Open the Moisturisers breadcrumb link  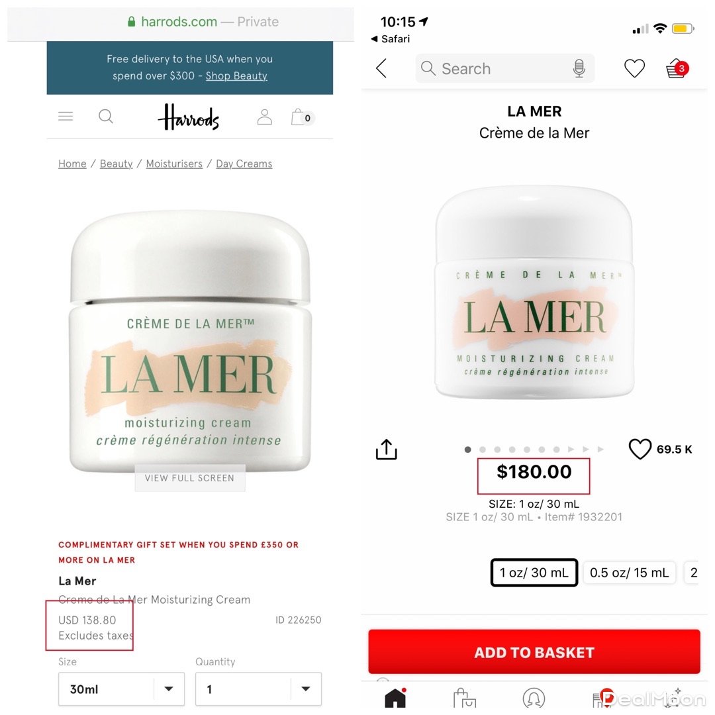coord(174,164)
